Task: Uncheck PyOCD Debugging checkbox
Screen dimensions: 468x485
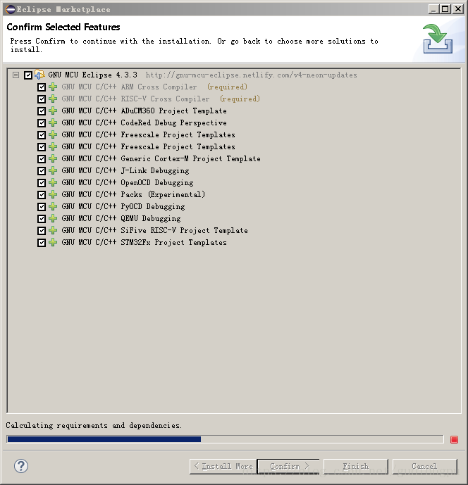Action: (x=42, y=207)
